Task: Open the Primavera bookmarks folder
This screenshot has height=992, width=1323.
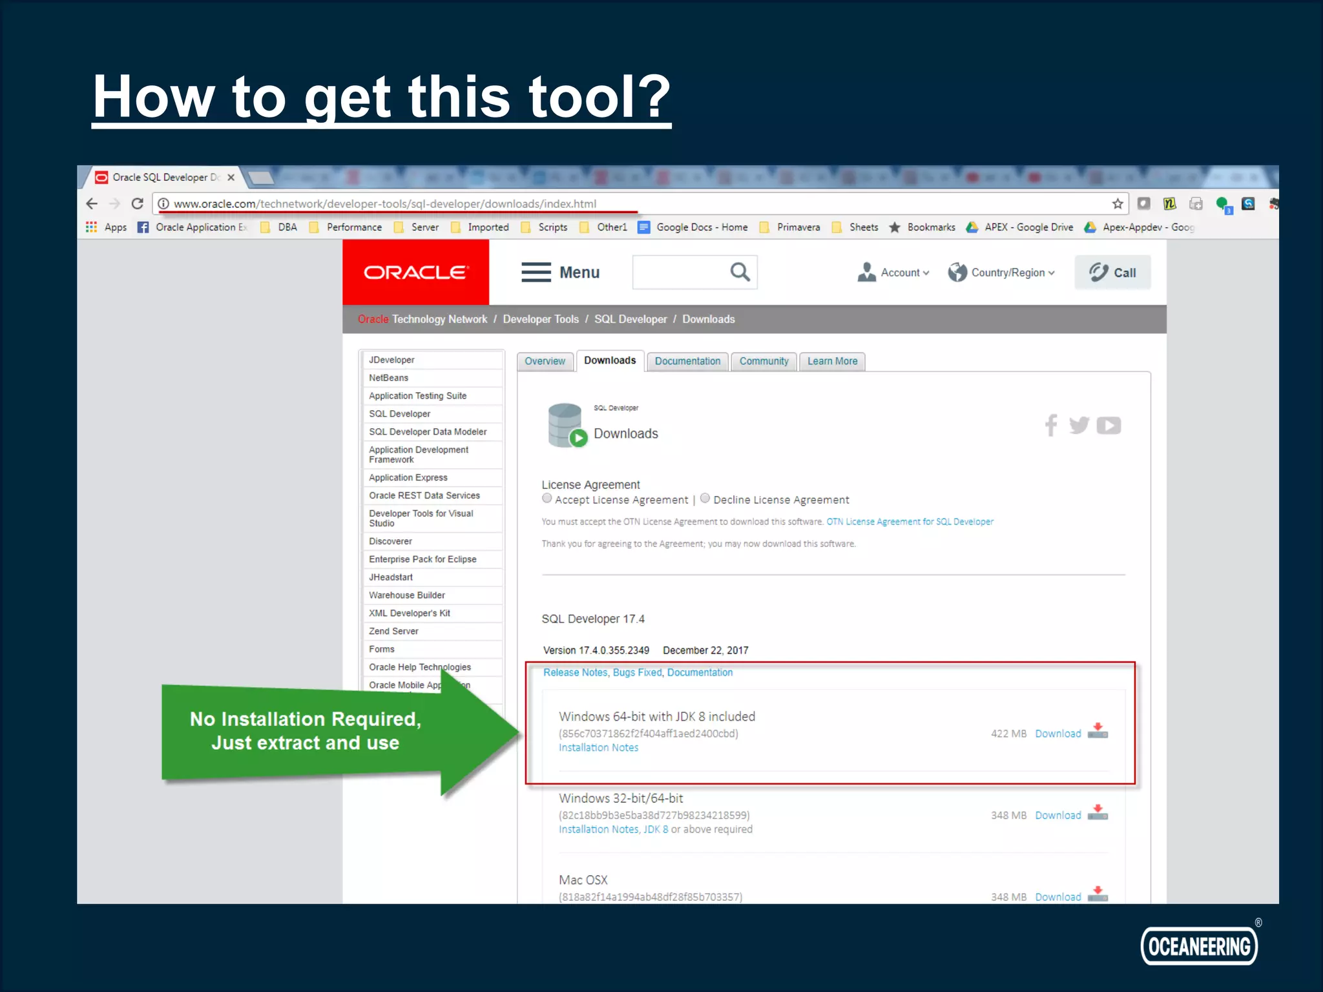Action: [x=789, y=227]
